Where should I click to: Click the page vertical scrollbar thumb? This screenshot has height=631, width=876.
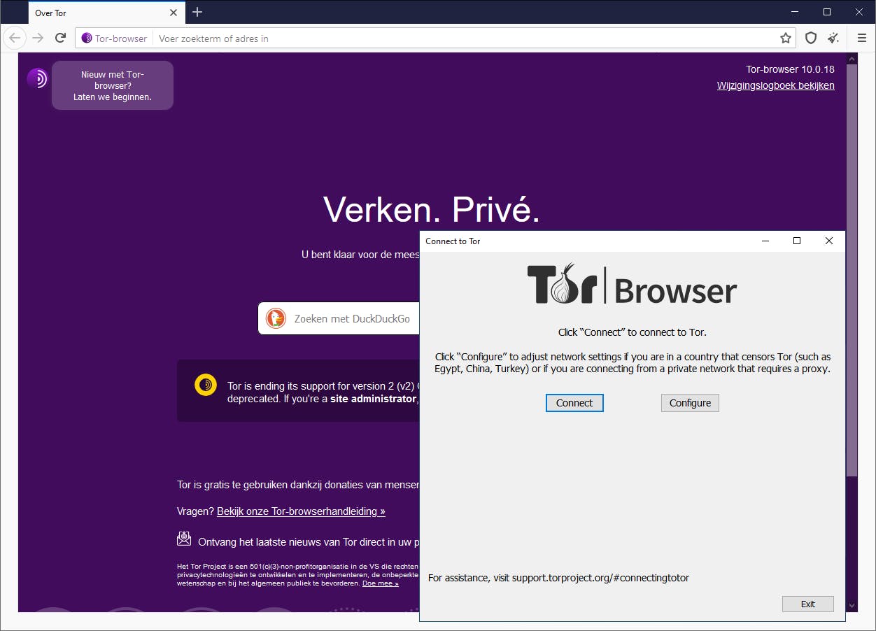(852, 271)
